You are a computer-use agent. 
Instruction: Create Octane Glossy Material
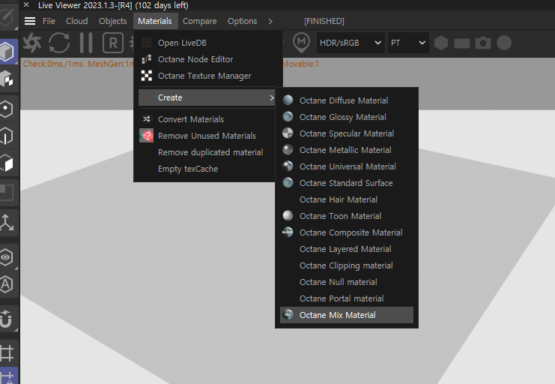pos(347,117)
